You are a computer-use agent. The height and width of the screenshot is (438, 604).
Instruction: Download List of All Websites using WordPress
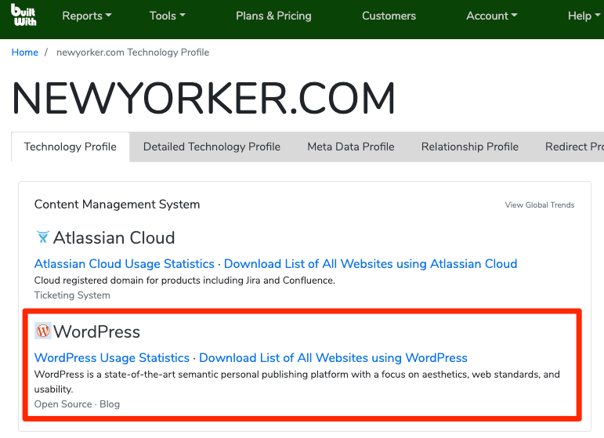(x=333, y=358)
